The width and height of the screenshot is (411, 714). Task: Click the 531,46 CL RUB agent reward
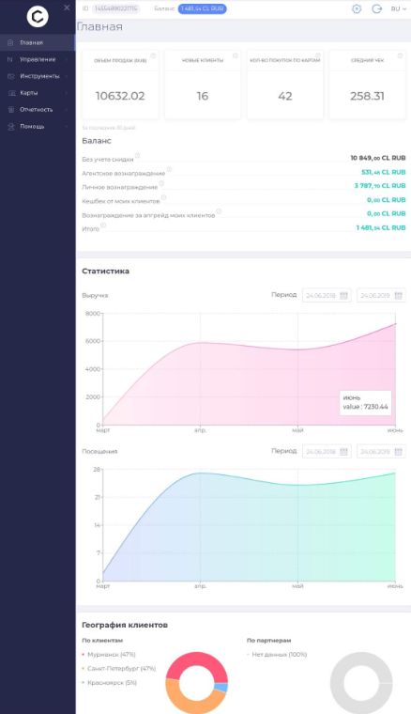pyautogui.click(x=383, y=172)
